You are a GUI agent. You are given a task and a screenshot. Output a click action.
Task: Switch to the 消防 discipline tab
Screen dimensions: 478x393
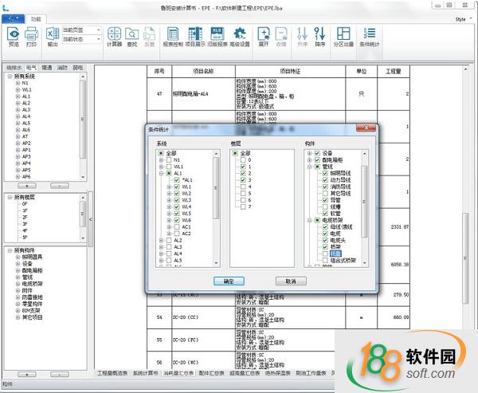[x=62, y=68]
